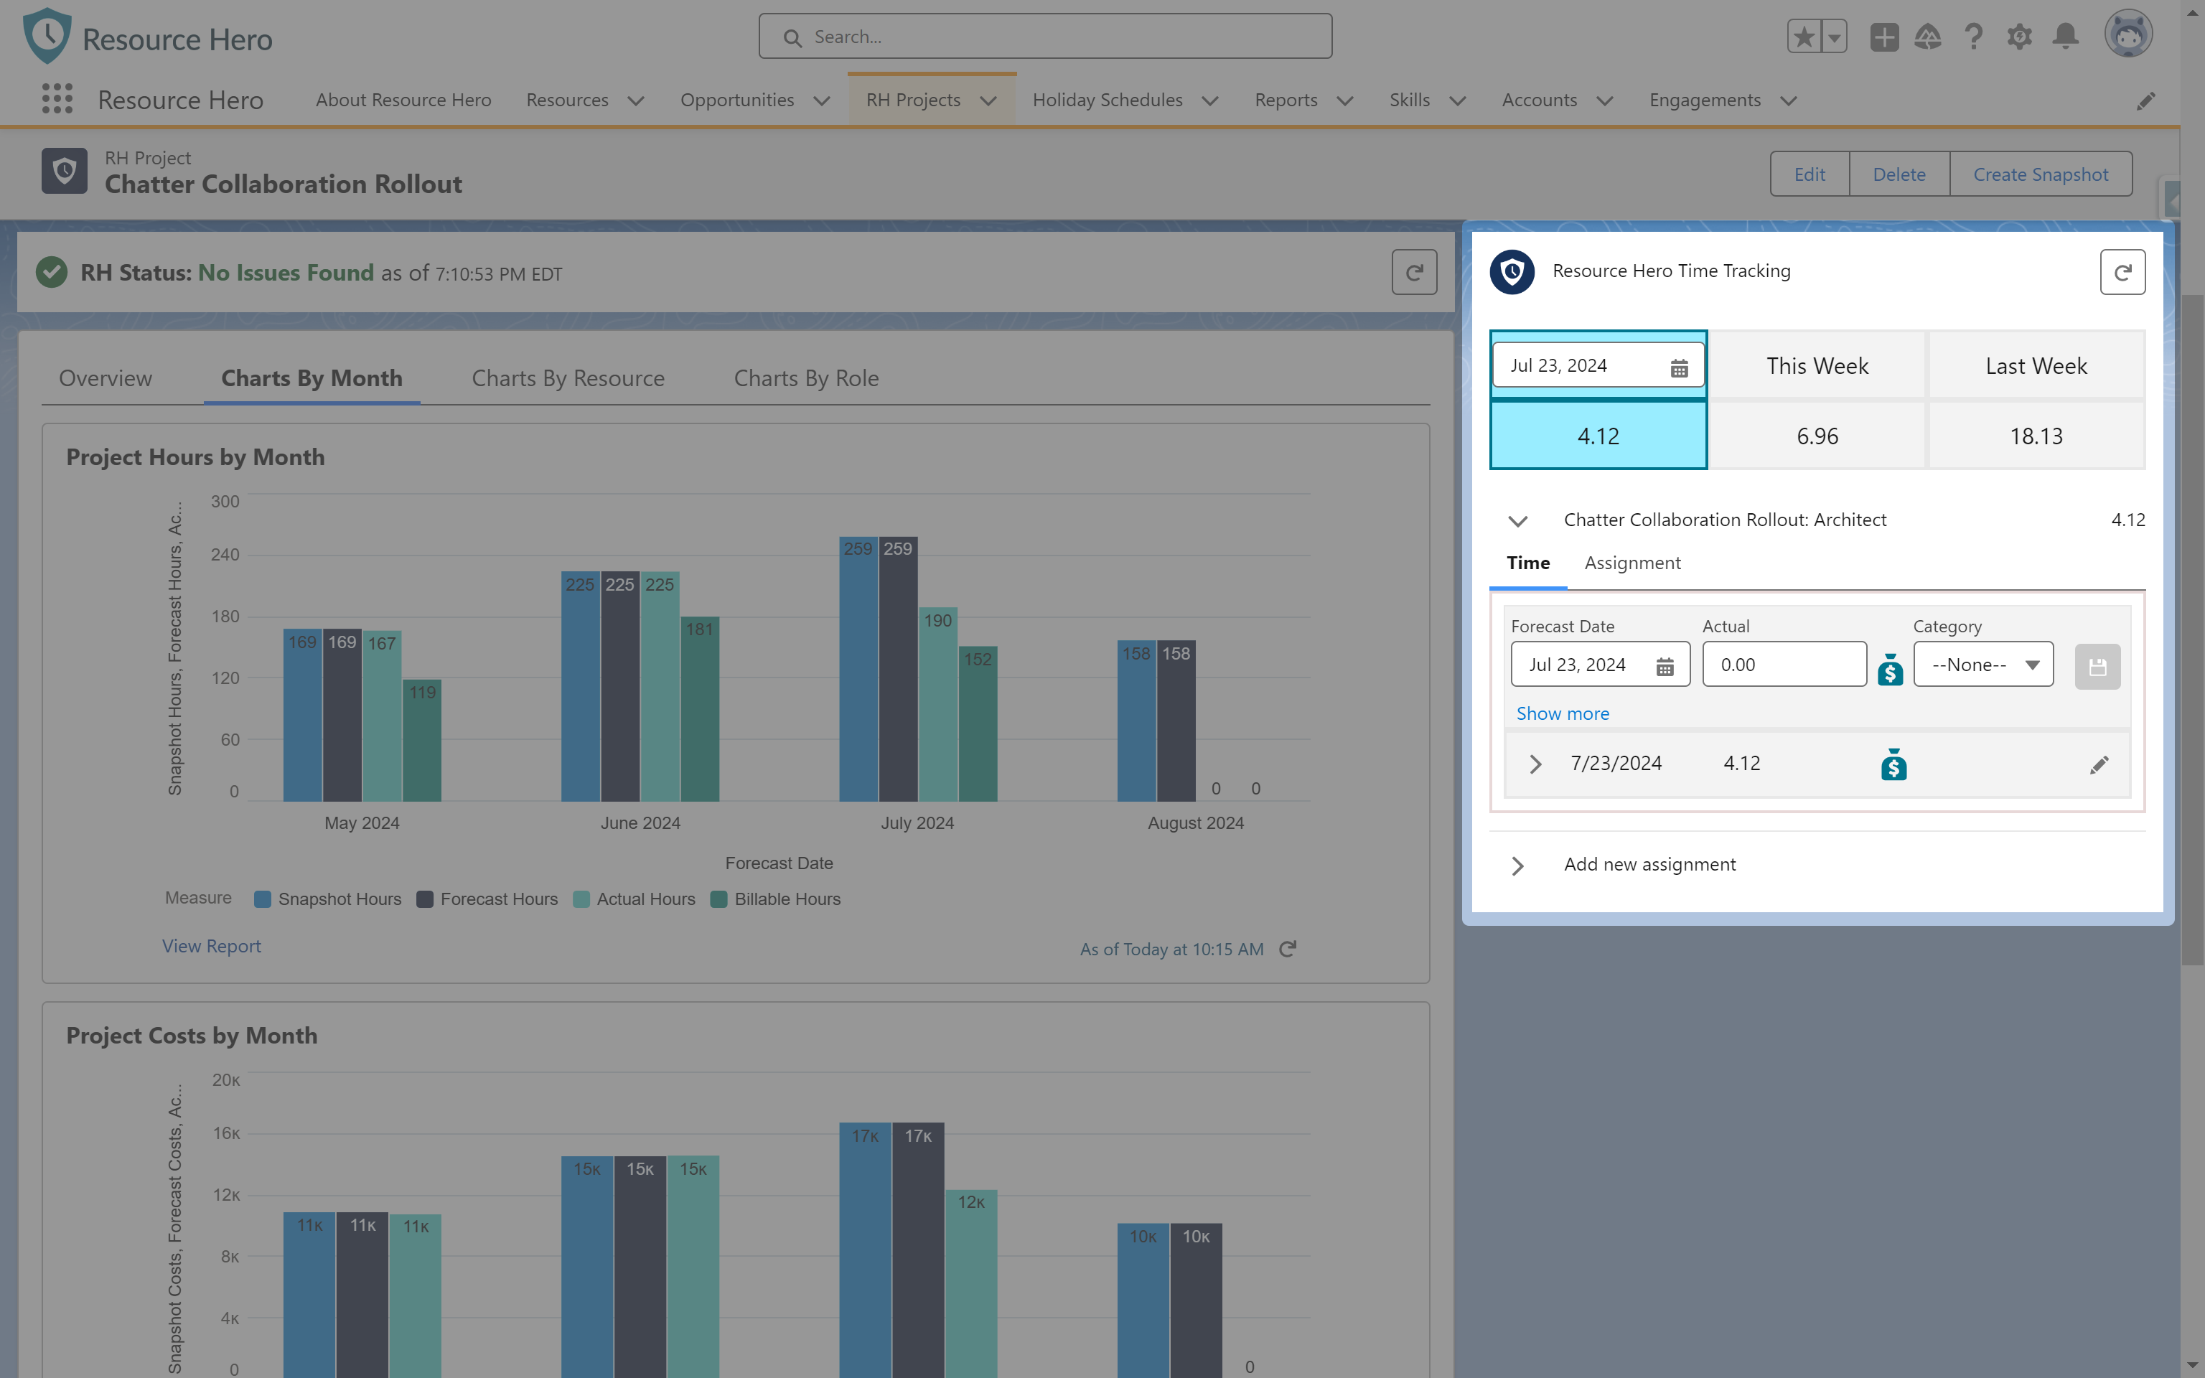2205x1378 pixels.
Task: Select the Last Week cell
Action: coord(2036,365)
